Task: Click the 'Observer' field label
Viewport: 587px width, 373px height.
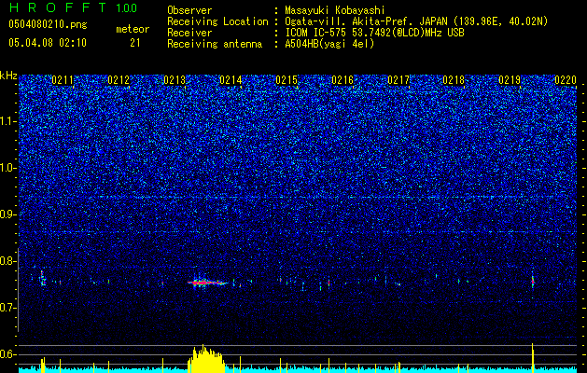Action: pos(189,10)
